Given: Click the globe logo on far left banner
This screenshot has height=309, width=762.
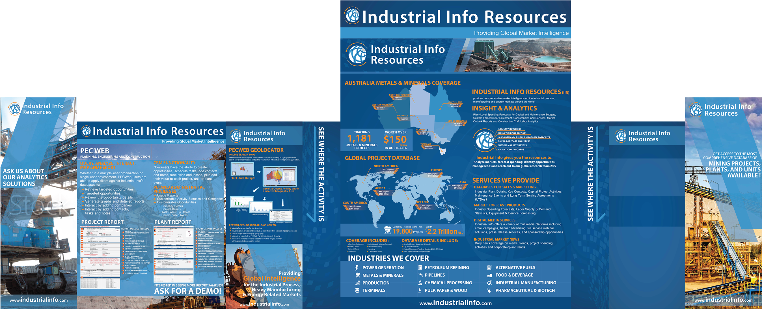Looking at the screenshot, I should 14,109.
